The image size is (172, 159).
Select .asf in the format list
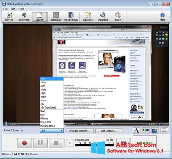click(x=52, y=86)
